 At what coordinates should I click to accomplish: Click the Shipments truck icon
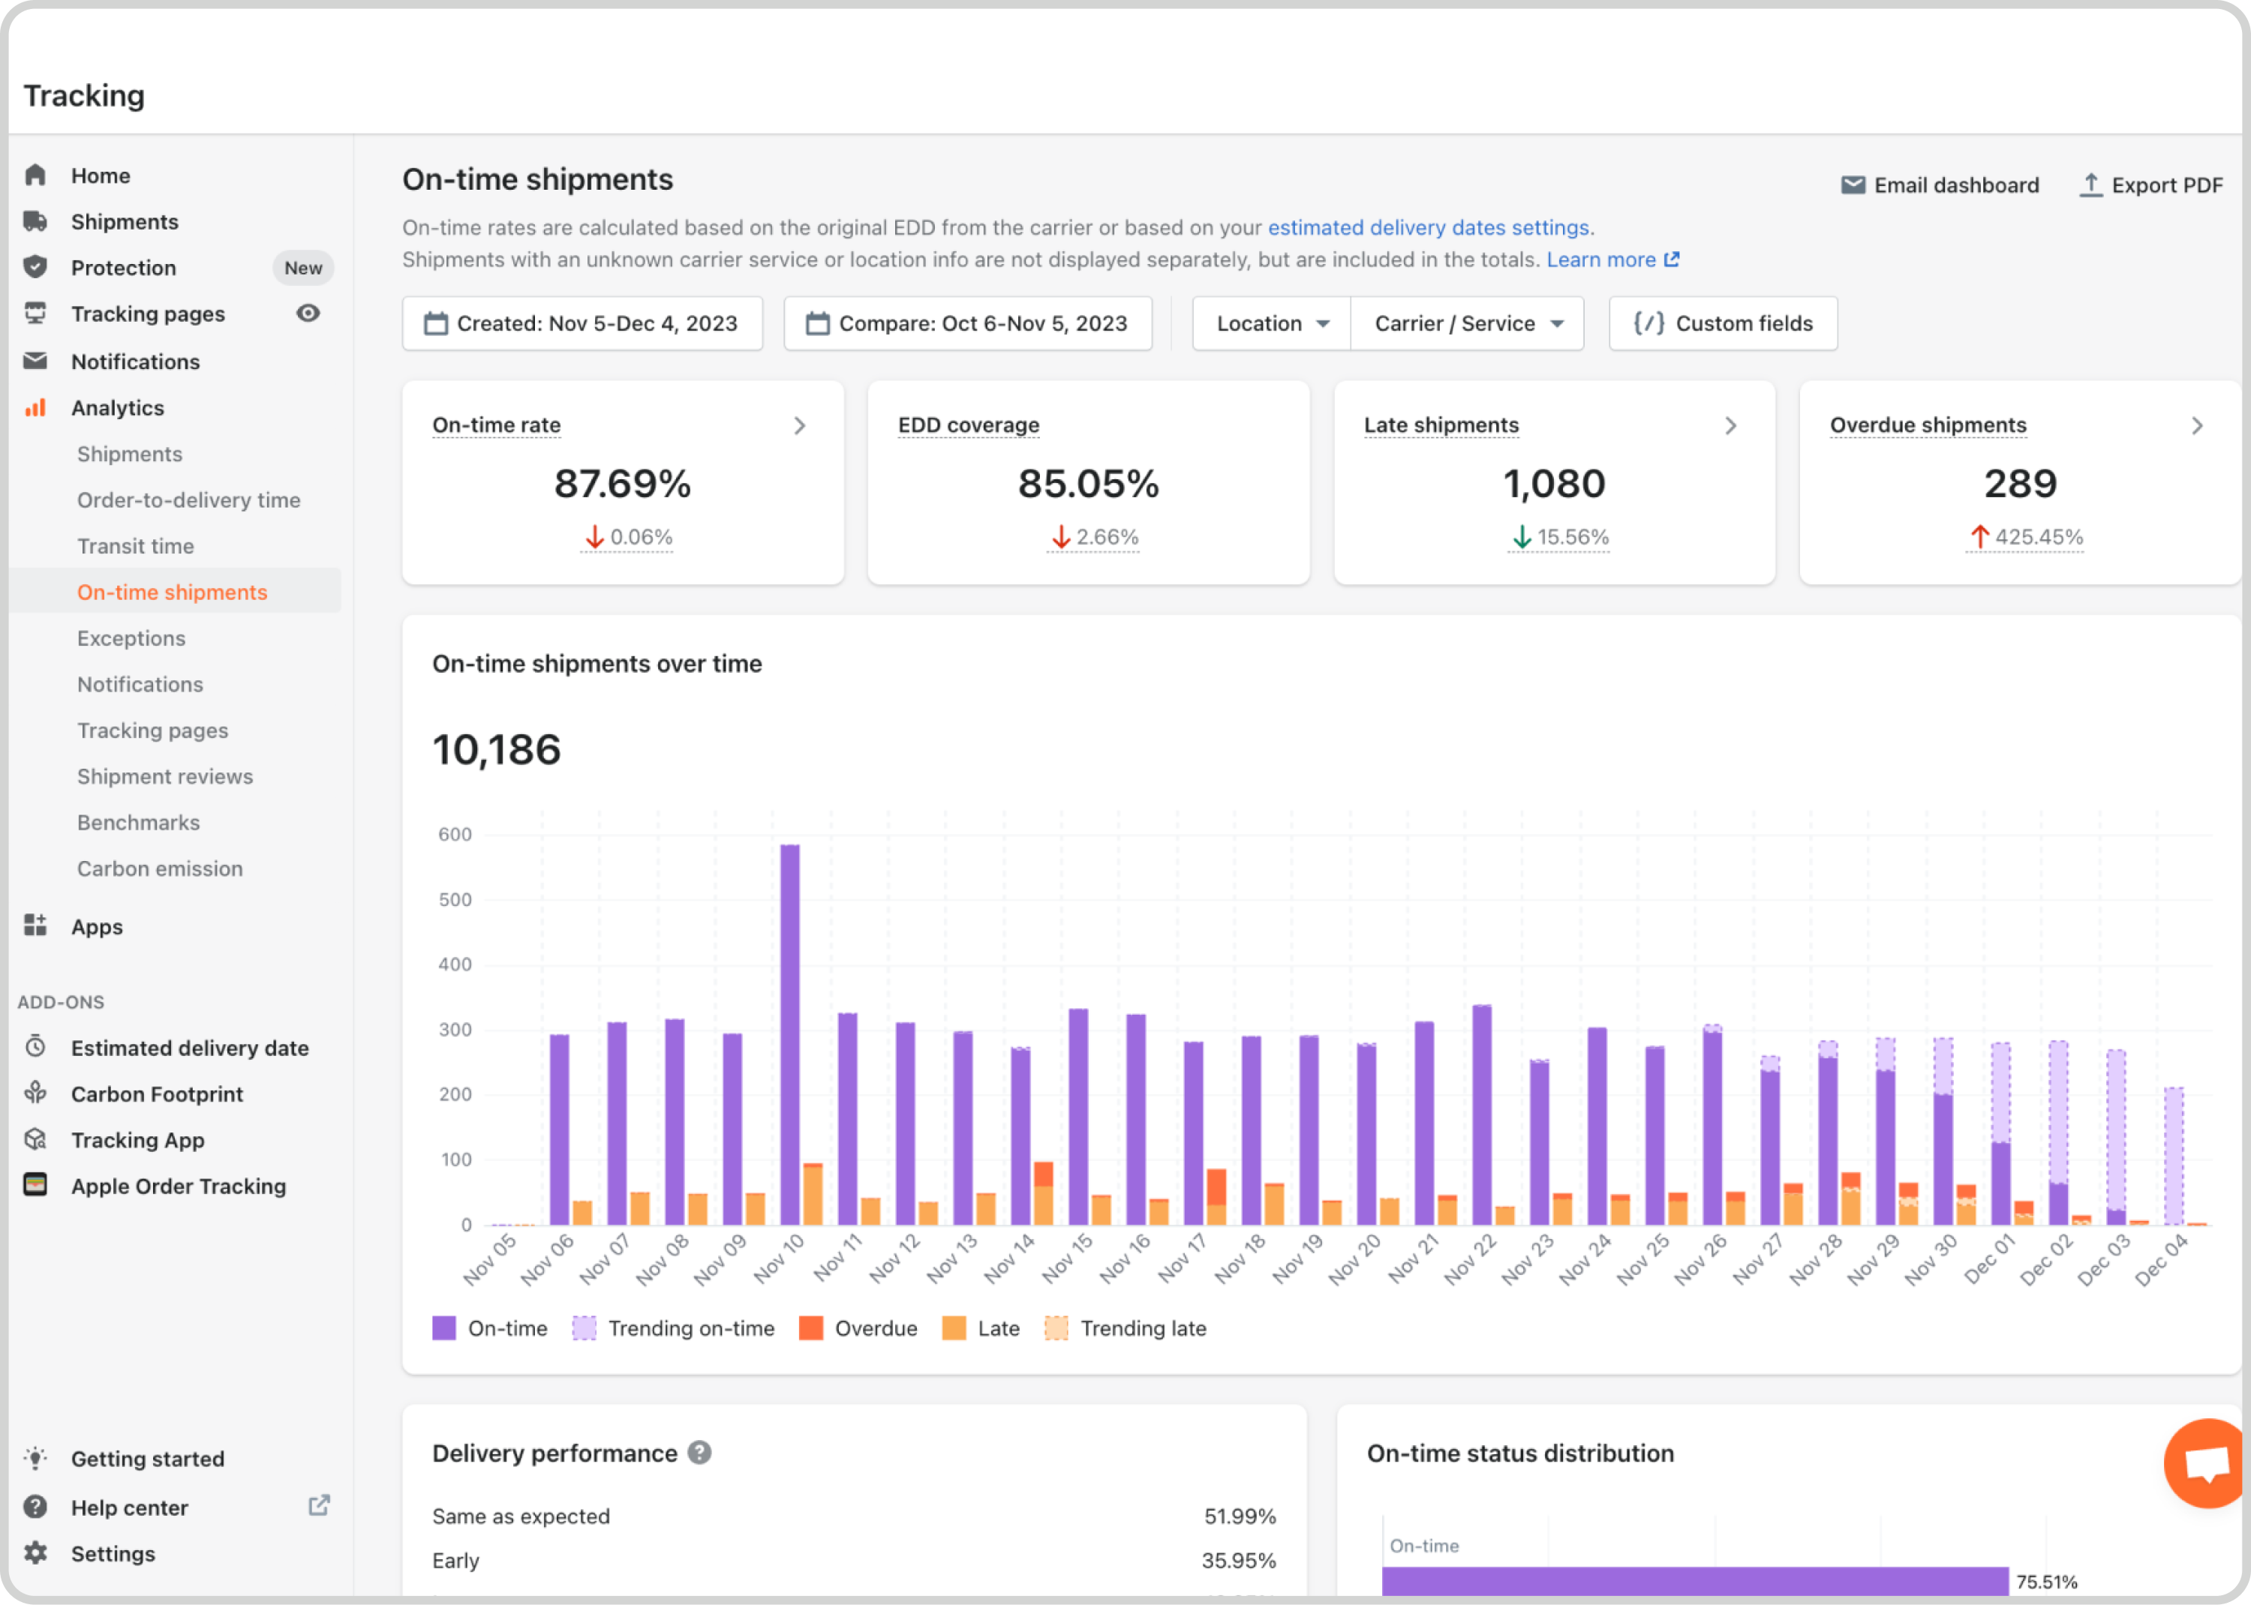click(x=35, y=221)
